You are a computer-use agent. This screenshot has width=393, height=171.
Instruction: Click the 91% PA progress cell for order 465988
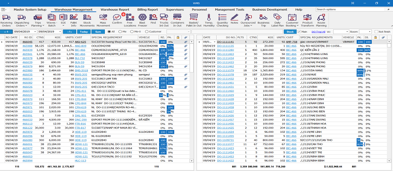170,46
